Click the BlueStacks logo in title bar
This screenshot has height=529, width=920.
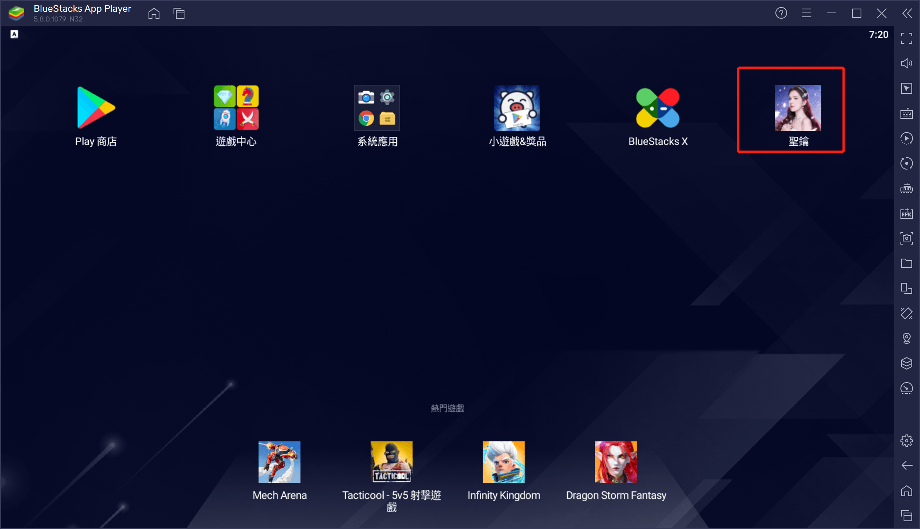point(16,13)
